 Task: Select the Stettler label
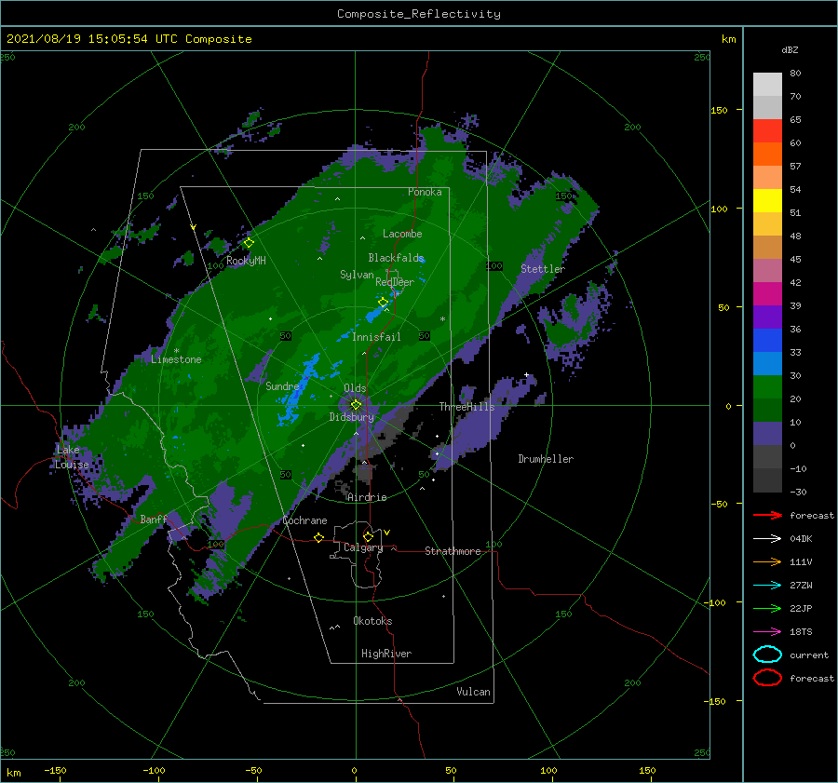point(543,269)
